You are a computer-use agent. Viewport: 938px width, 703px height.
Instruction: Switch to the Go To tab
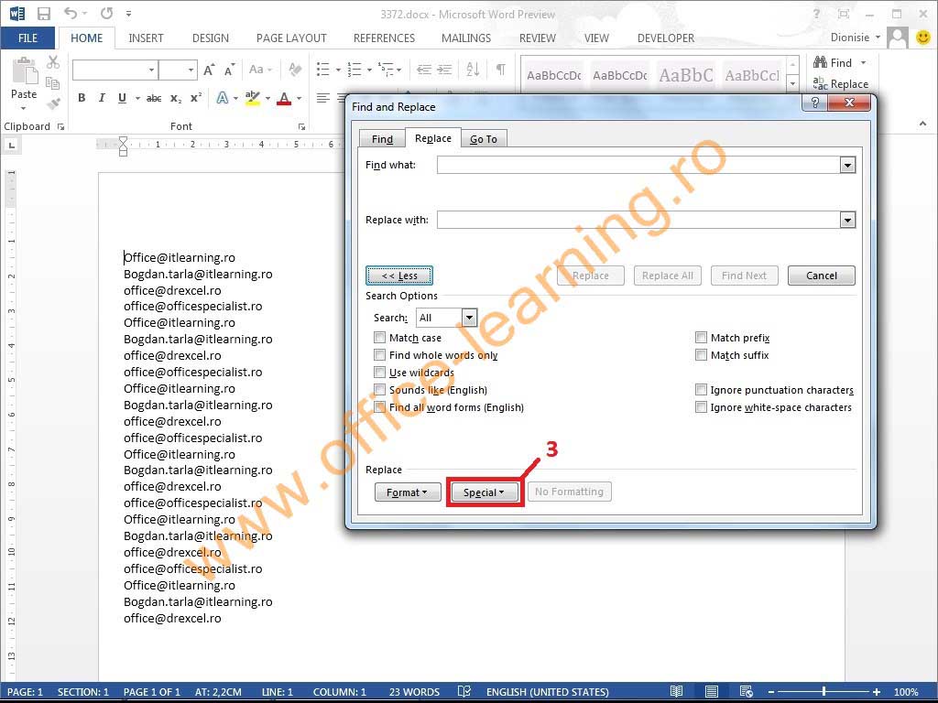(484, 139)
